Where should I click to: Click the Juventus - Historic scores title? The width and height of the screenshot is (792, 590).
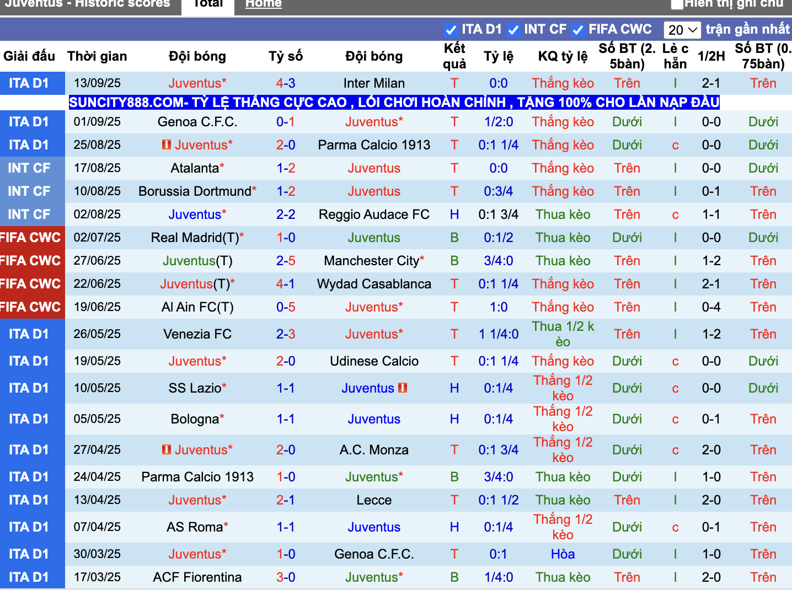(88, 4)
